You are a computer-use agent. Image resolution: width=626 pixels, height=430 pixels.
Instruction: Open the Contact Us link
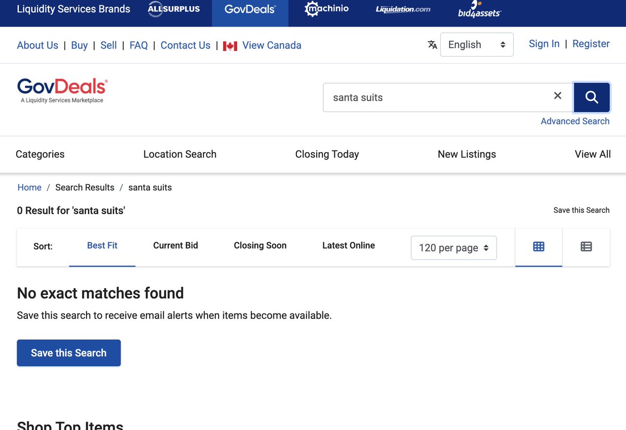pos(186,45)
